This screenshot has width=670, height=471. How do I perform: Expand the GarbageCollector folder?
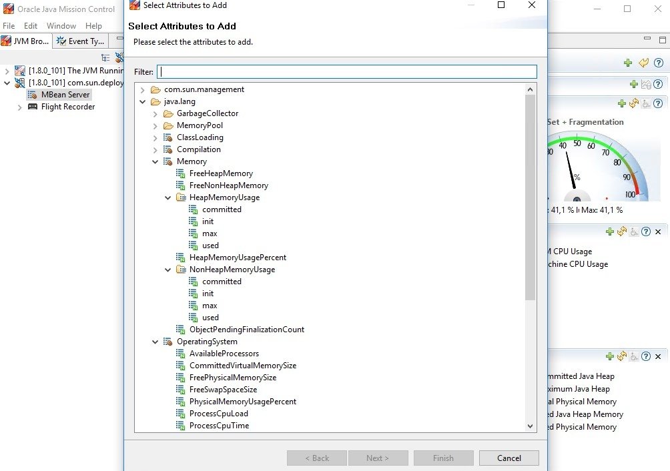(155, 113)
